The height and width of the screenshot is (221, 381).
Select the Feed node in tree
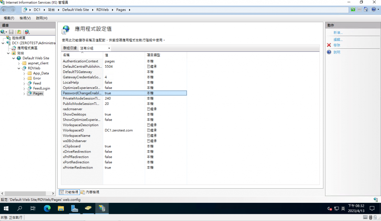[37, 83]
